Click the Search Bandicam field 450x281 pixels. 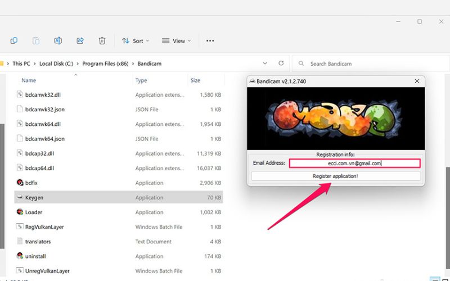pyautogui.click(x=370, y=64)
